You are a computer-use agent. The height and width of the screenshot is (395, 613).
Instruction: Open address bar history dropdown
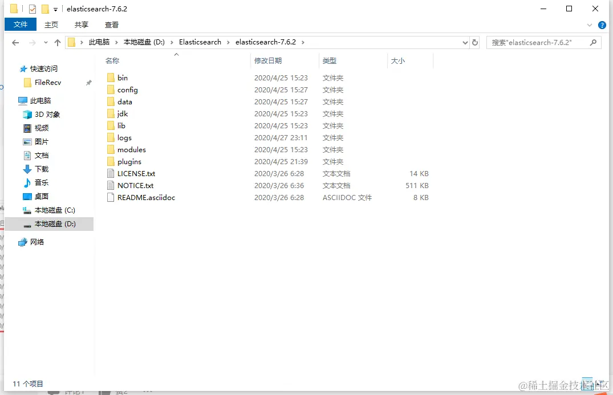[465, 43]
